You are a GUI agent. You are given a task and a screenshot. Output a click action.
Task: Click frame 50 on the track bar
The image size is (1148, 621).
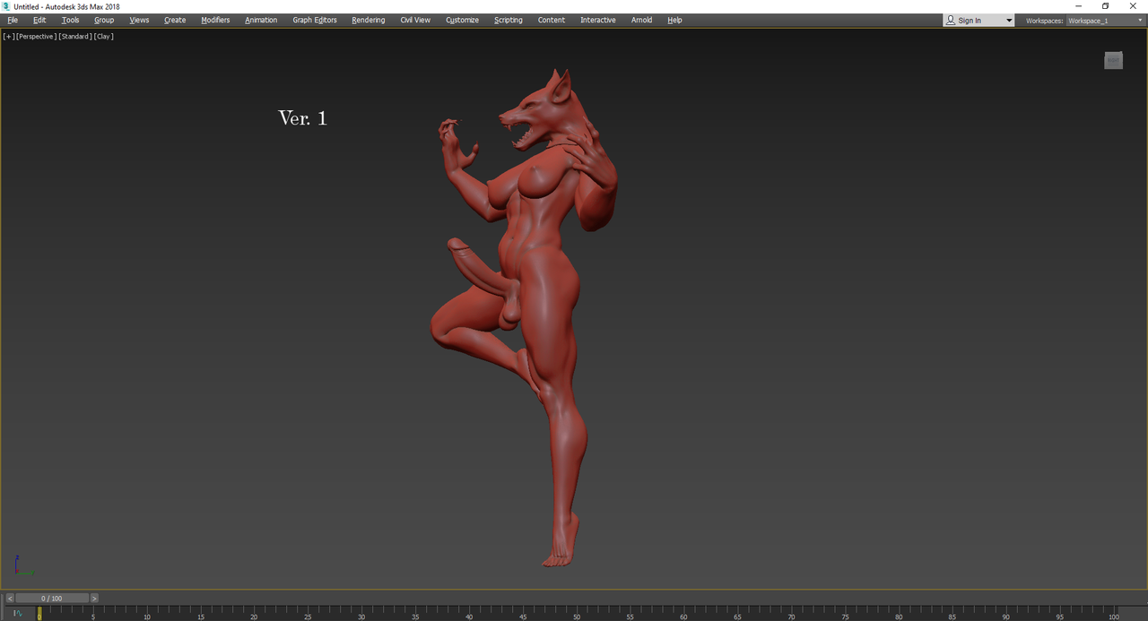(x=577, y=615)
